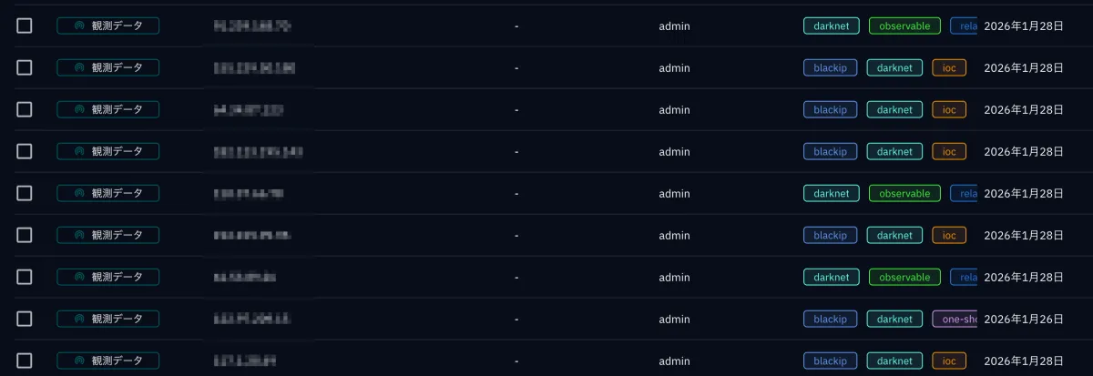Click the 観測データ icon in the fifth row
This screenshot has height=376, width=1093.
pyautogui.click(x=79, y=193)
